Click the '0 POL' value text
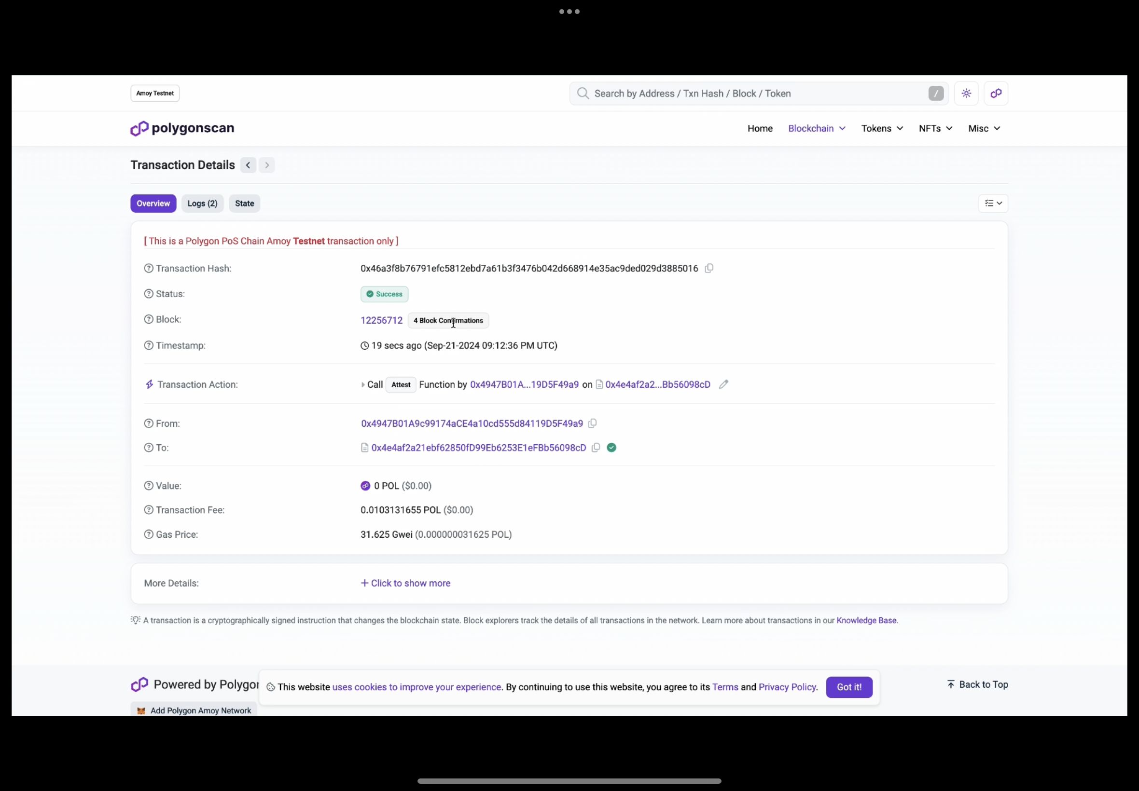This screenshot has width=1139, height=791. (x=386, y=486)
